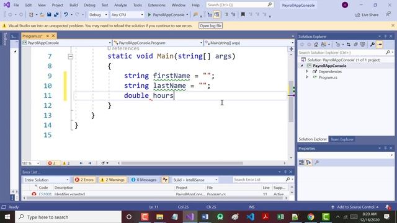Viewport: 397px width, 223px height.
Task: Collapse the PayrollAppConsole project node
Action: coord(302,66)
